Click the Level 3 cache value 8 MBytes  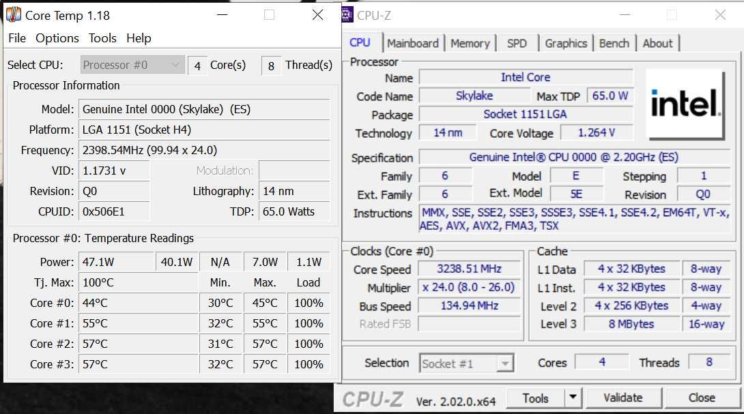[631, 324]
